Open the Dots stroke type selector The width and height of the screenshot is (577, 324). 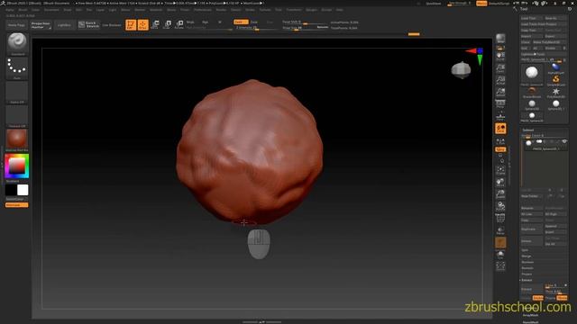17,67
